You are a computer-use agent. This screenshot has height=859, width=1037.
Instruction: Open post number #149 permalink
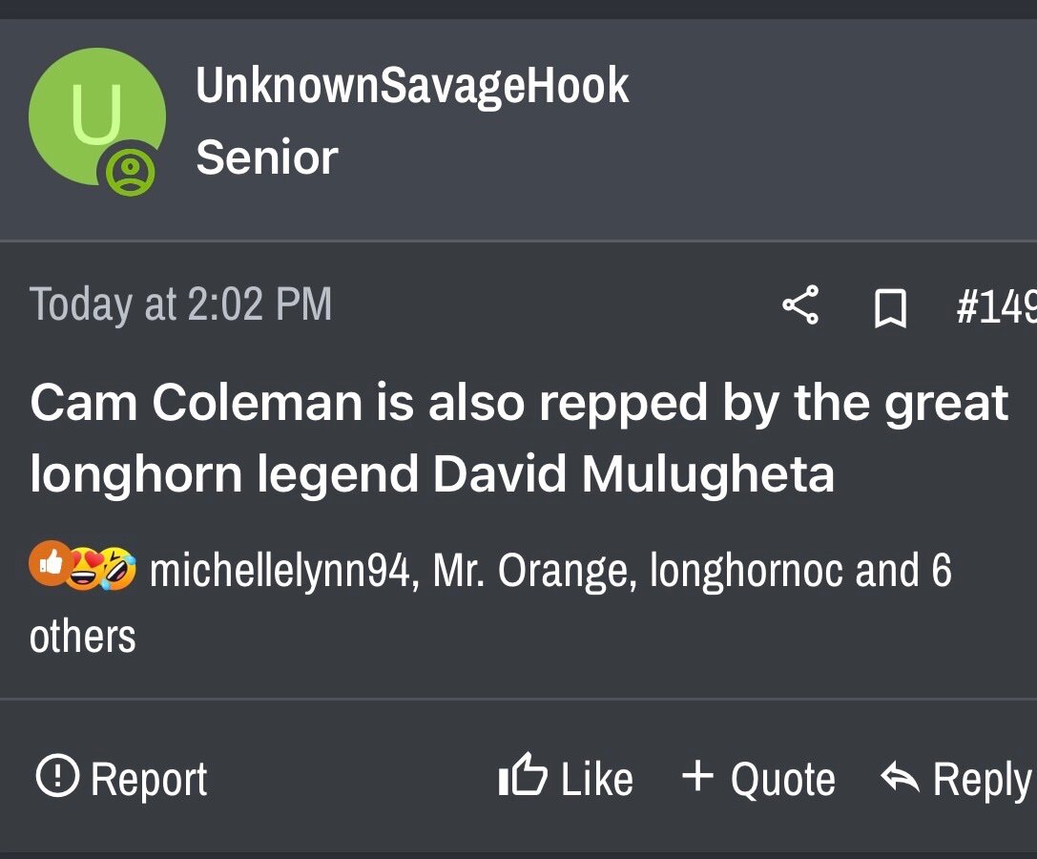click(x=996, y=306)
